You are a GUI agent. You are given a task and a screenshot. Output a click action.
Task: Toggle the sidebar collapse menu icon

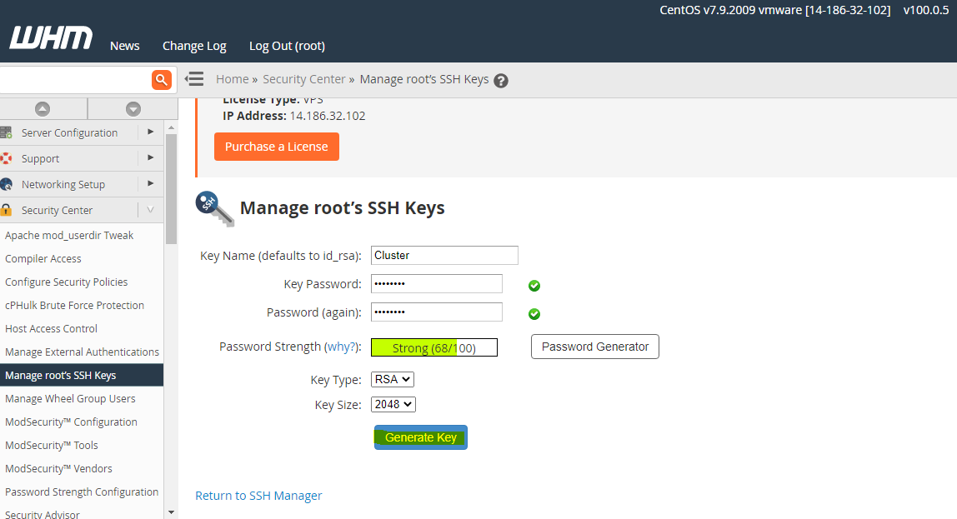coord(194,79)
